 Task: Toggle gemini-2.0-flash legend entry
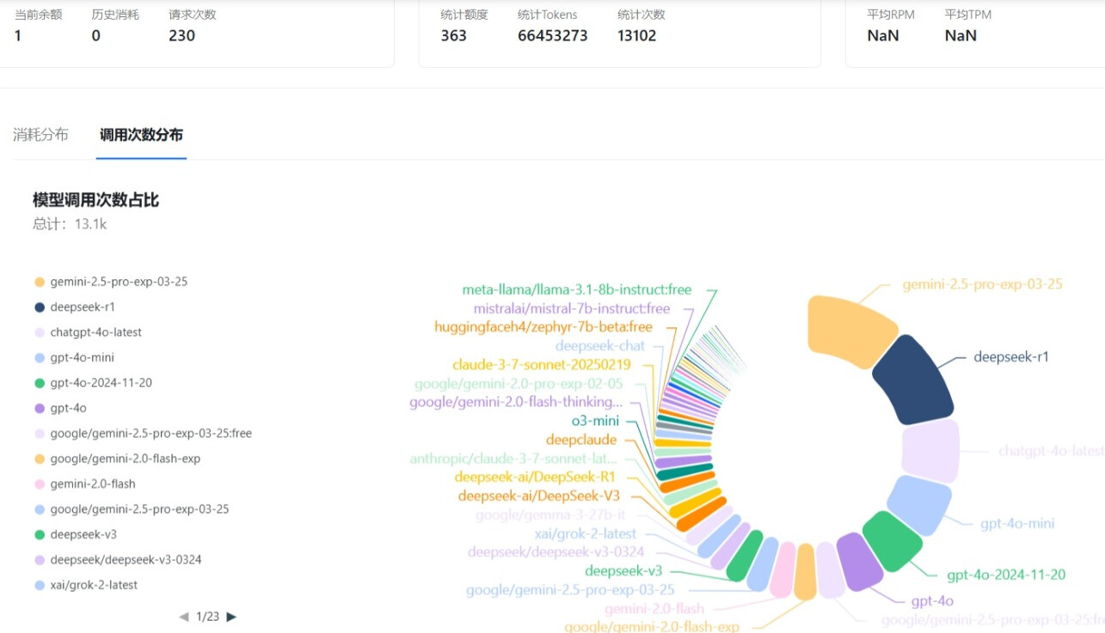coord(85,484)
